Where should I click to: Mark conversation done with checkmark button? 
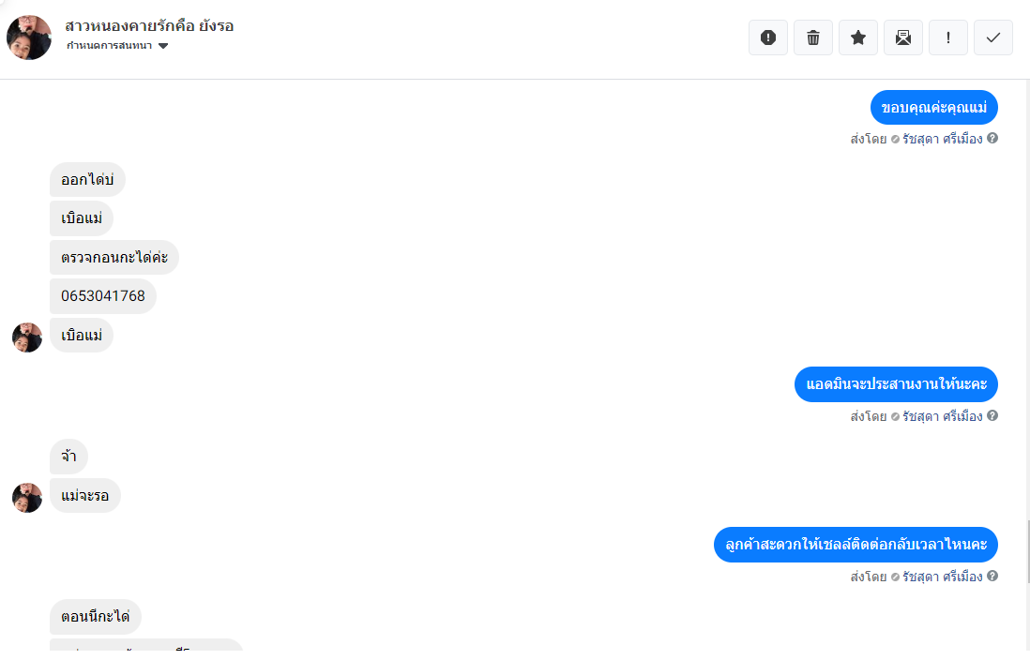coord(993,37)
